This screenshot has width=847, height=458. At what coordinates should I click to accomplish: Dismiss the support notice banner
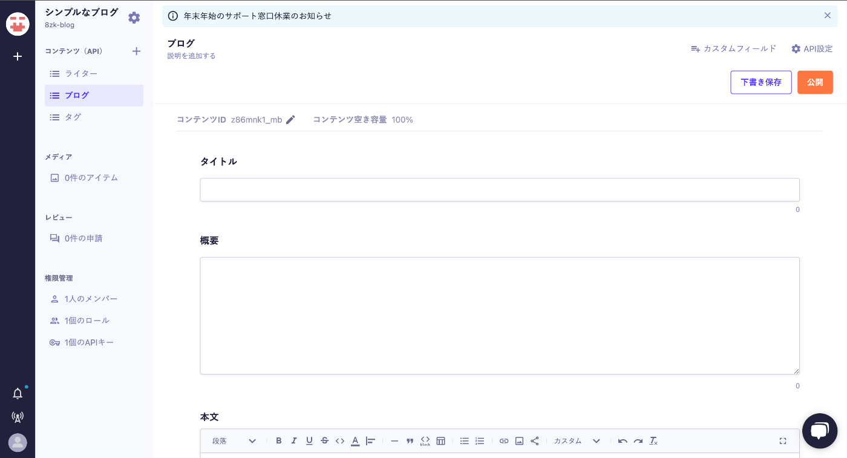tap(827, 16)
